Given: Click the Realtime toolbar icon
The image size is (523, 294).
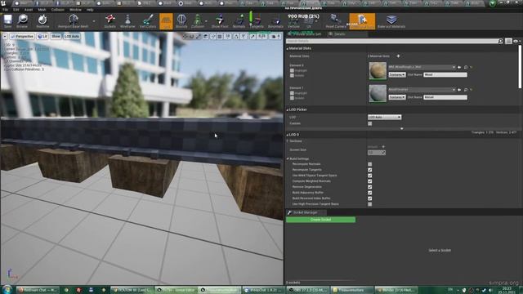Looking at the screenshot, I should [42, 20].
